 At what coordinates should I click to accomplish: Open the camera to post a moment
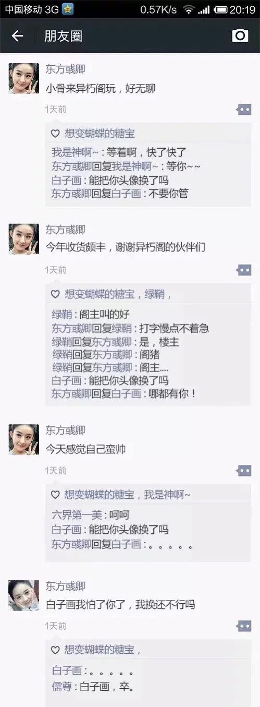tap(240, 35)
